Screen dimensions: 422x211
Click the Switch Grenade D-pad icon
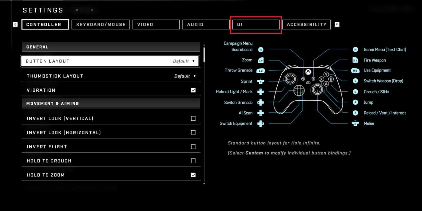[x=261, y=102]
